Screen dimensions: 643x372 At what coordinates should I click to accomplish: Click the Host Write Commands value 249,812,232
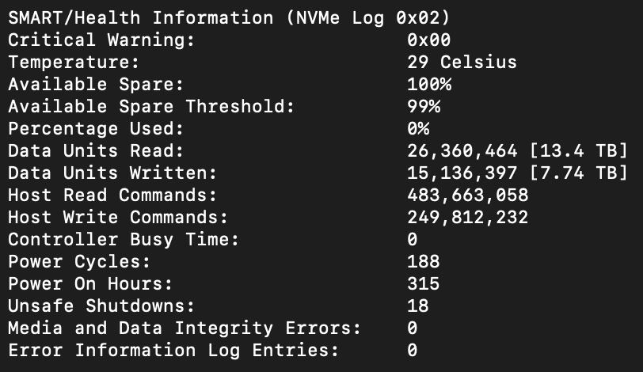click(x=468, y=218)
